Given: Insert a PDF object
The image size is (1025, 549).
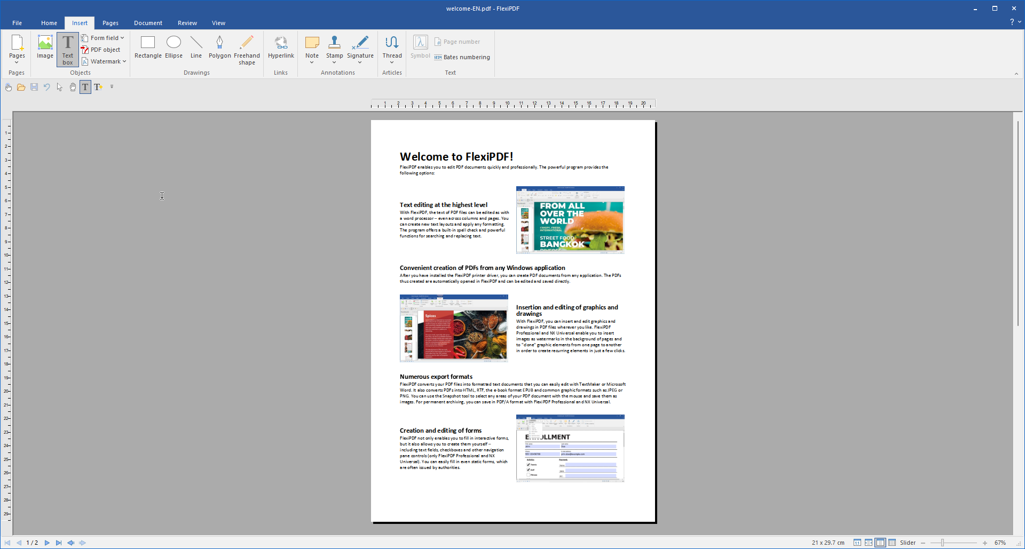Looking at the screenshot, I should point(100,50).
